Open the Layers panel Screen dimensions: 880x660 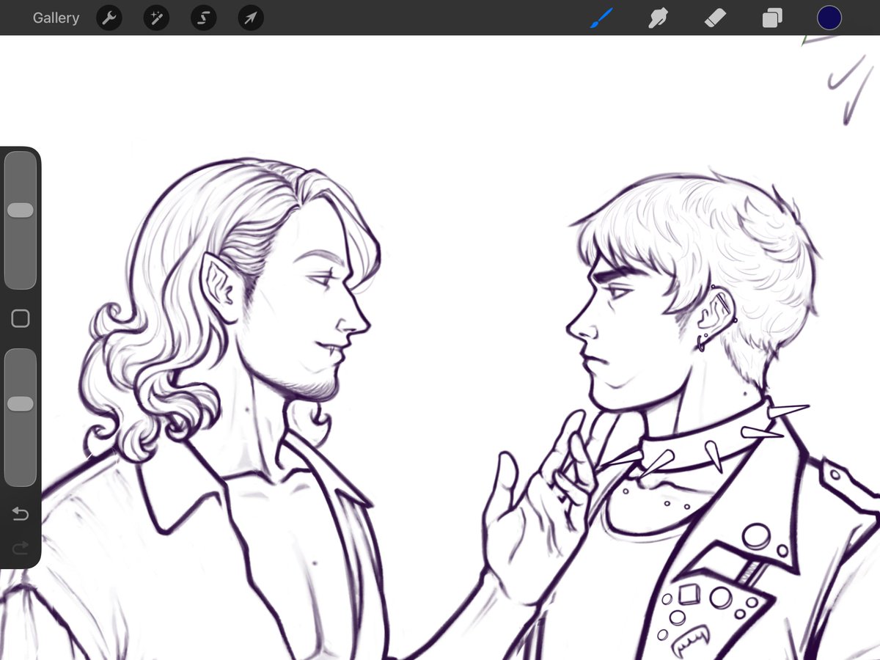coord(772,18)
